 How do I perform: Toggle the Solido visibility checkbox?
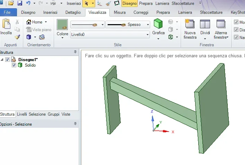(x=14, y=65)
